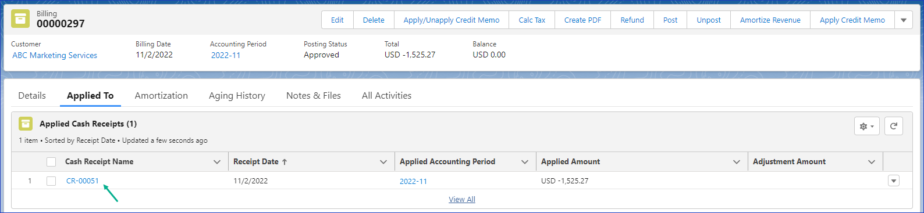Open the 2022-11 accounting period header link
924x213 pixels.
pos(226,56)
